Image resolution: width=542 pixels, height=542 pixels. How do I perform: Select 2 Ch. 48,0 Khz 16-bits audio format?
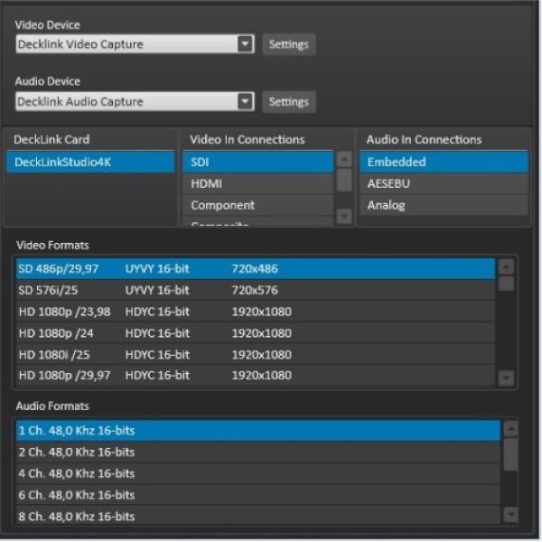258,453
